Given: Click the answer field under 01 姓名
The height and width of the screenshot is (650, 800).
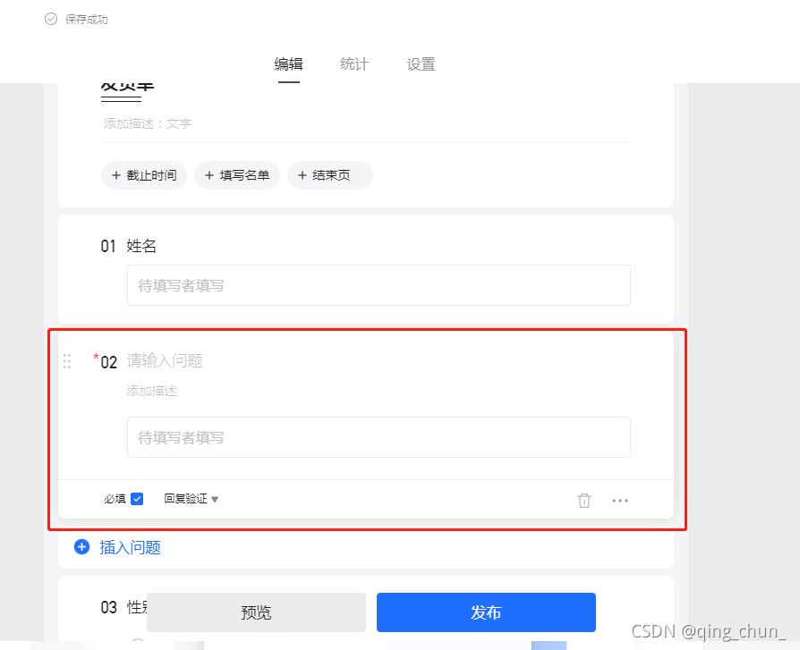Looking at the screenshot, I should coord(379,285).
